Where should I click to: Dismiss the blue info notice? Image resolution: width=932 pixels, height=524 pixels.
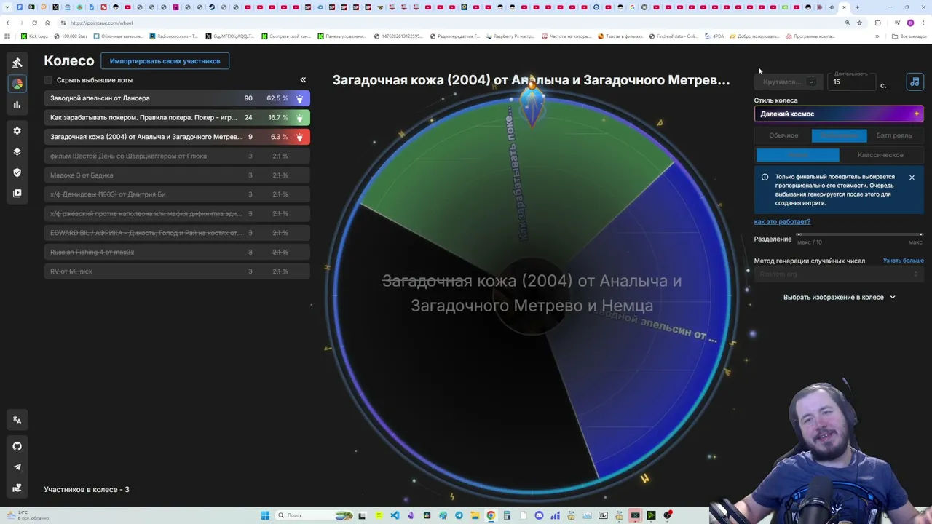click(912, 178)
